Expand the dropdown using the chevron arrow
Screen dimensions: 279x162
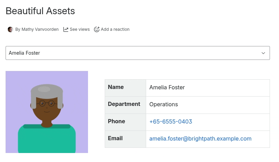click(263, 53)
